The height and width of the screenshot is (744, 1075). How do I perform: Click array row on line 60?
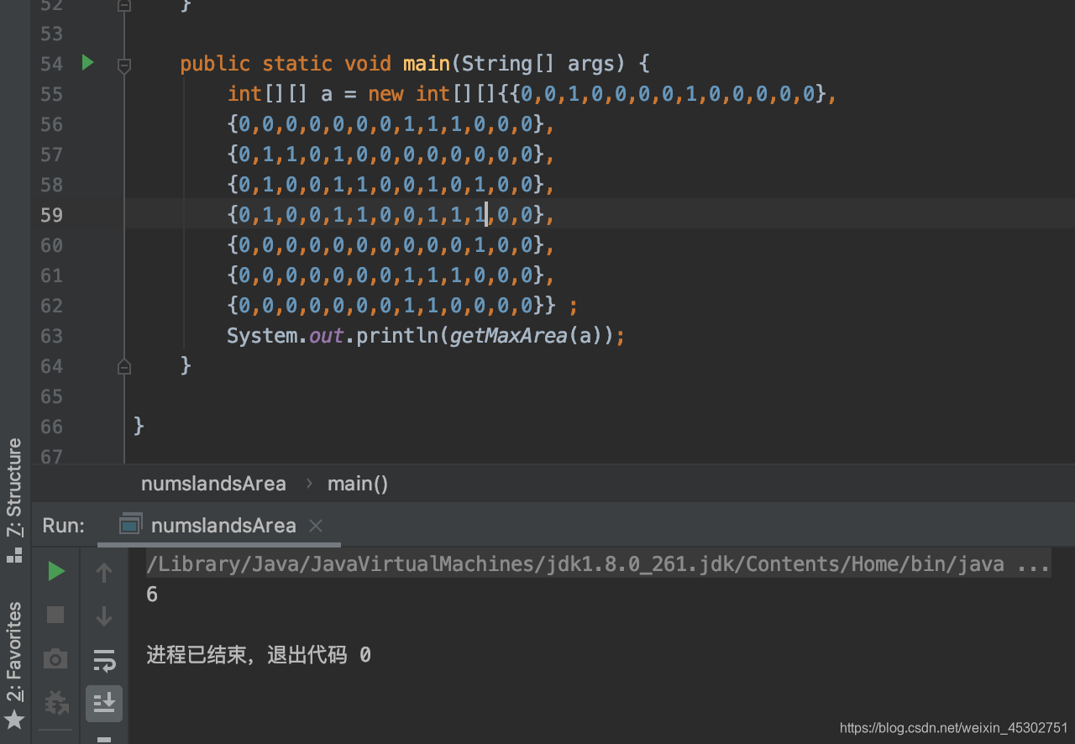[391, 245]
